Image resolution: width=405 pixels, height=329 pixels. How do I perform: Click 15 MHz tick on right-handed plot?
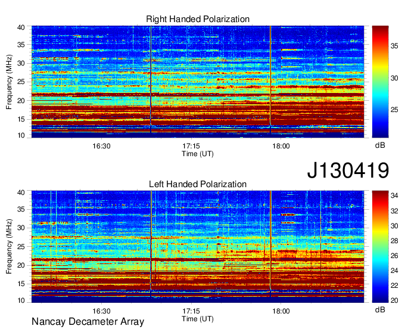21,119
